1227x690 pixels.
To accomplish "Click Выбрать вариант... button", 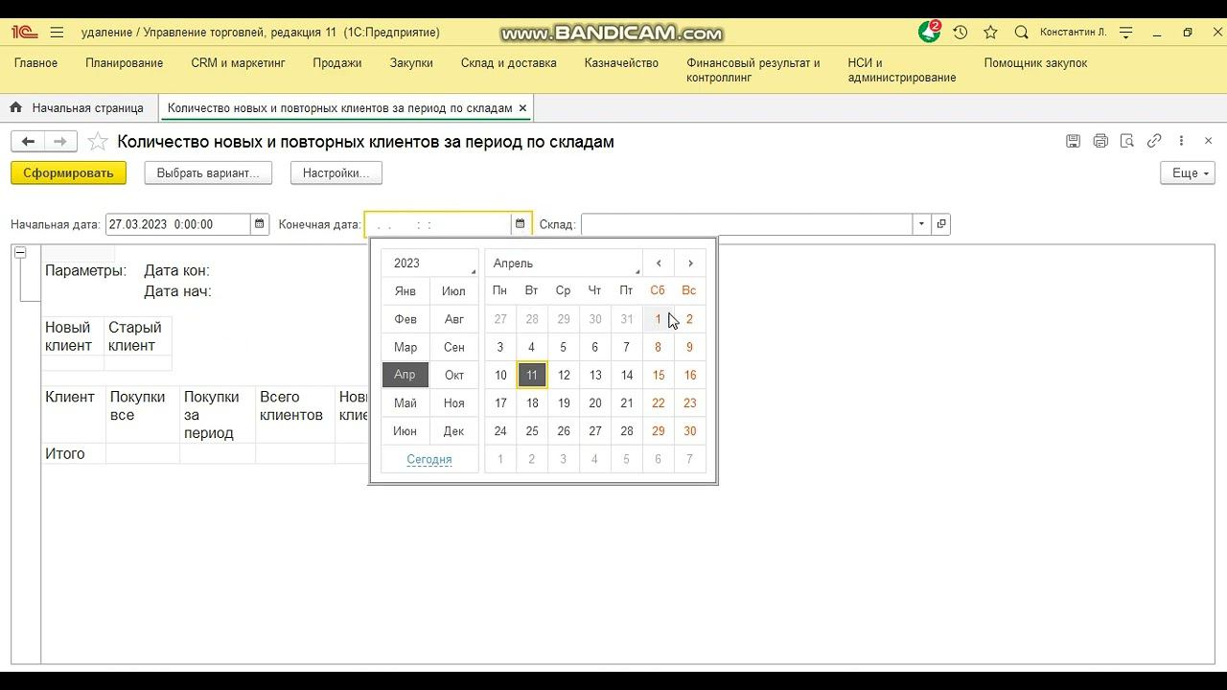I will (208, 173).
